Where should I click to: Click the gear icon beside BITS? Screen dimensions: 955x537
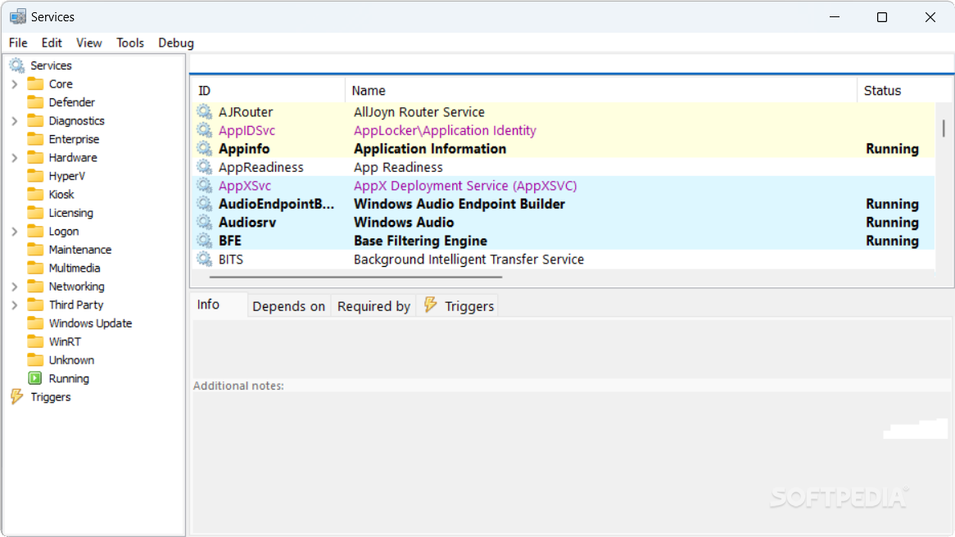tap(204, 259)
